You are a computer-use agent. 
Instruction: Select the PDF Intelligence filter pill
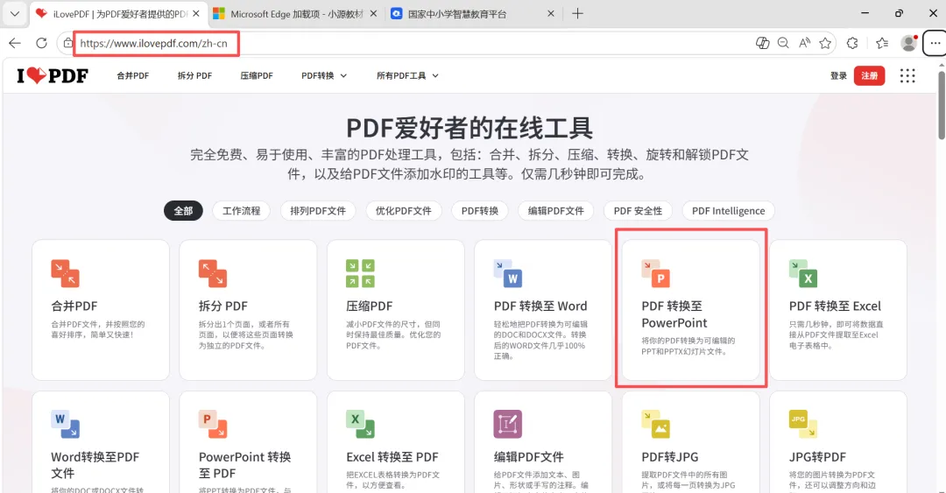tap(728, 210)
